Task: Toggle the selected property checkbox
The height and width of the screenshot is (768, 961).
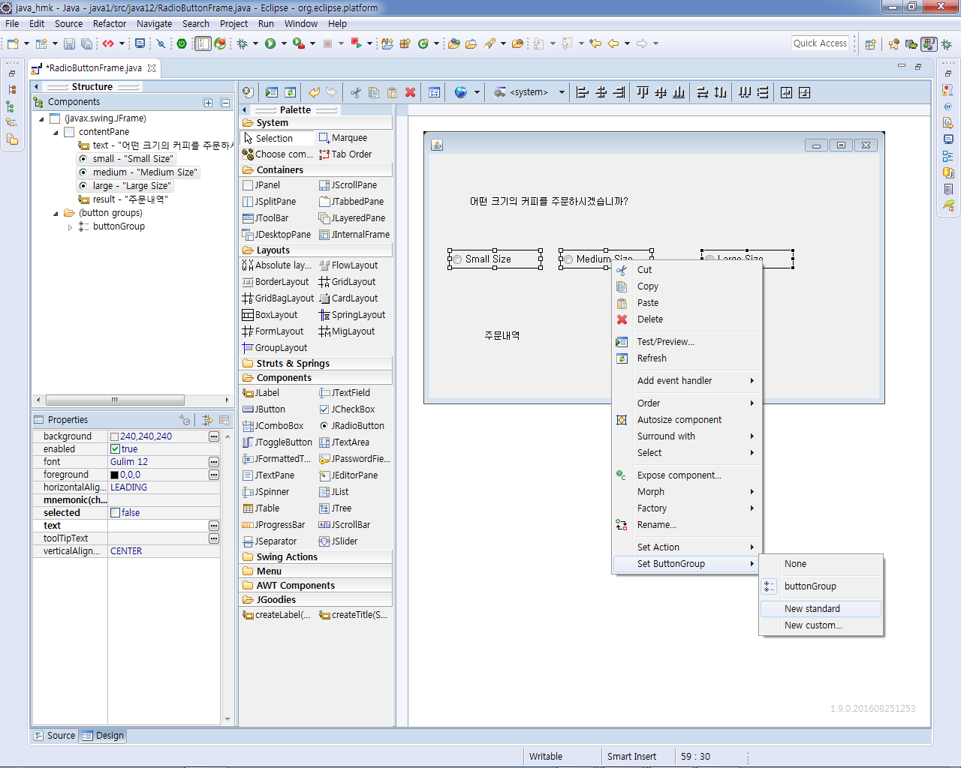Action: [x=115, y=513]
